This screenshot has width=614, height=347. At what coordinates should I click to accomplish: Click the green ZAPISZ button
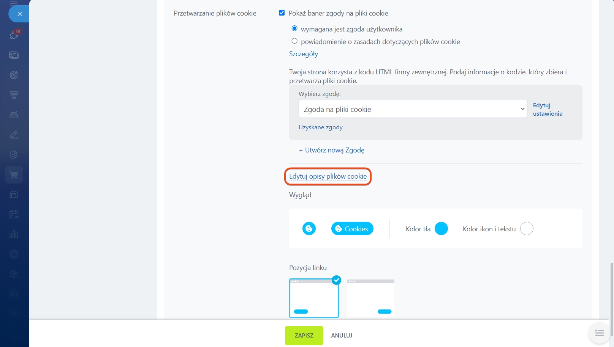tap(304, 336)
